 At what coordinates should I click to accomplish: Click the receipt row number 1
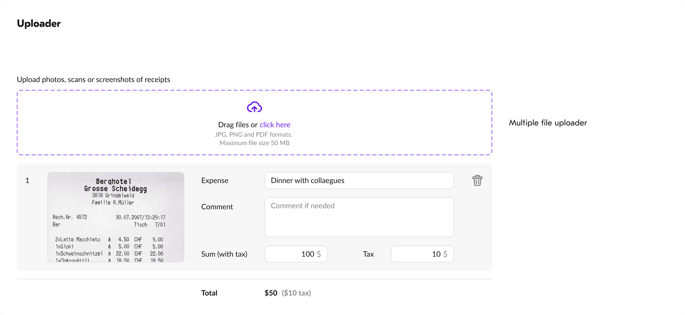(x=27, y=181)
